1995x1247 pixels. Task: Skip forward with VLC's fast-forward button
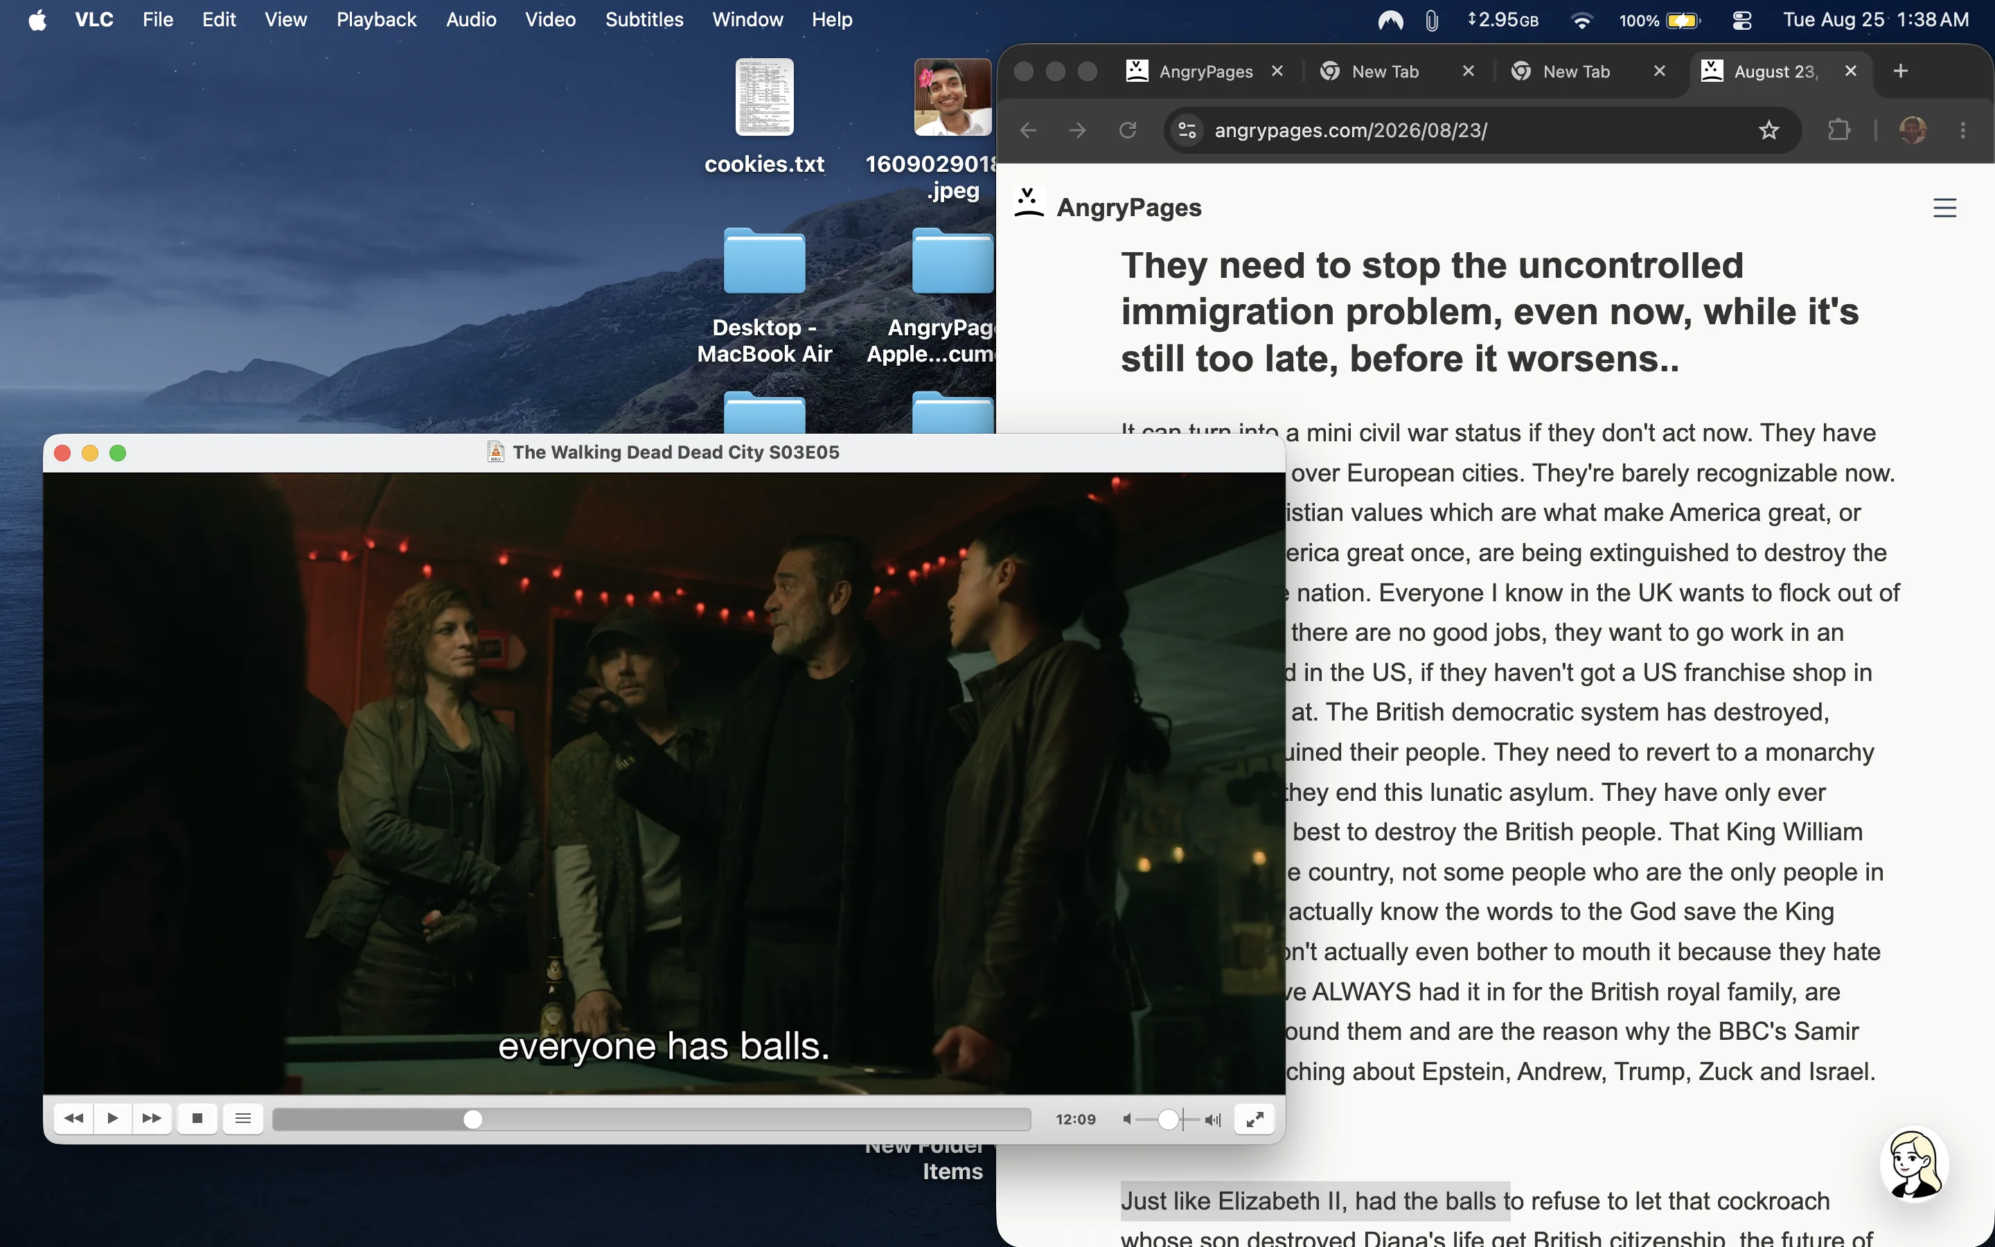[x=152, y=1118]
